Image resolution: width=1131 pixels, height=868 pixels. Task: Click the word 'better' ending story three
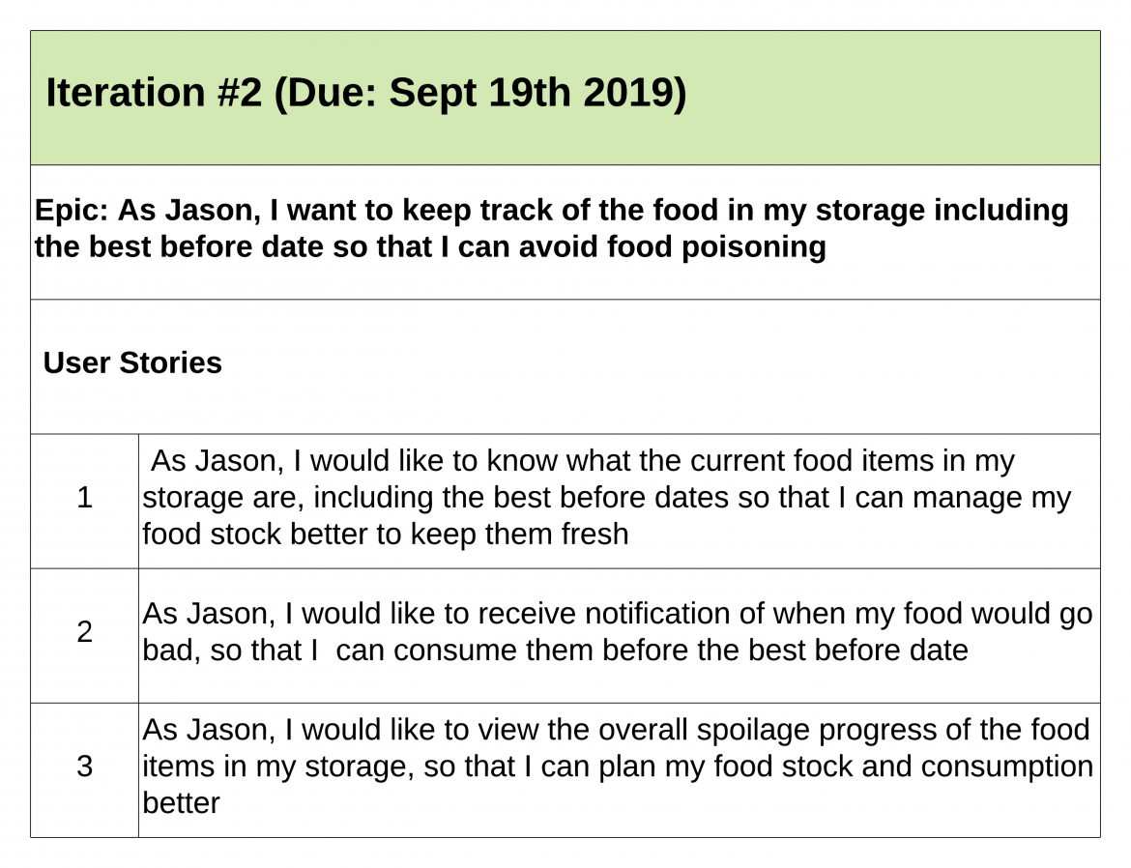tap(181, 804)
